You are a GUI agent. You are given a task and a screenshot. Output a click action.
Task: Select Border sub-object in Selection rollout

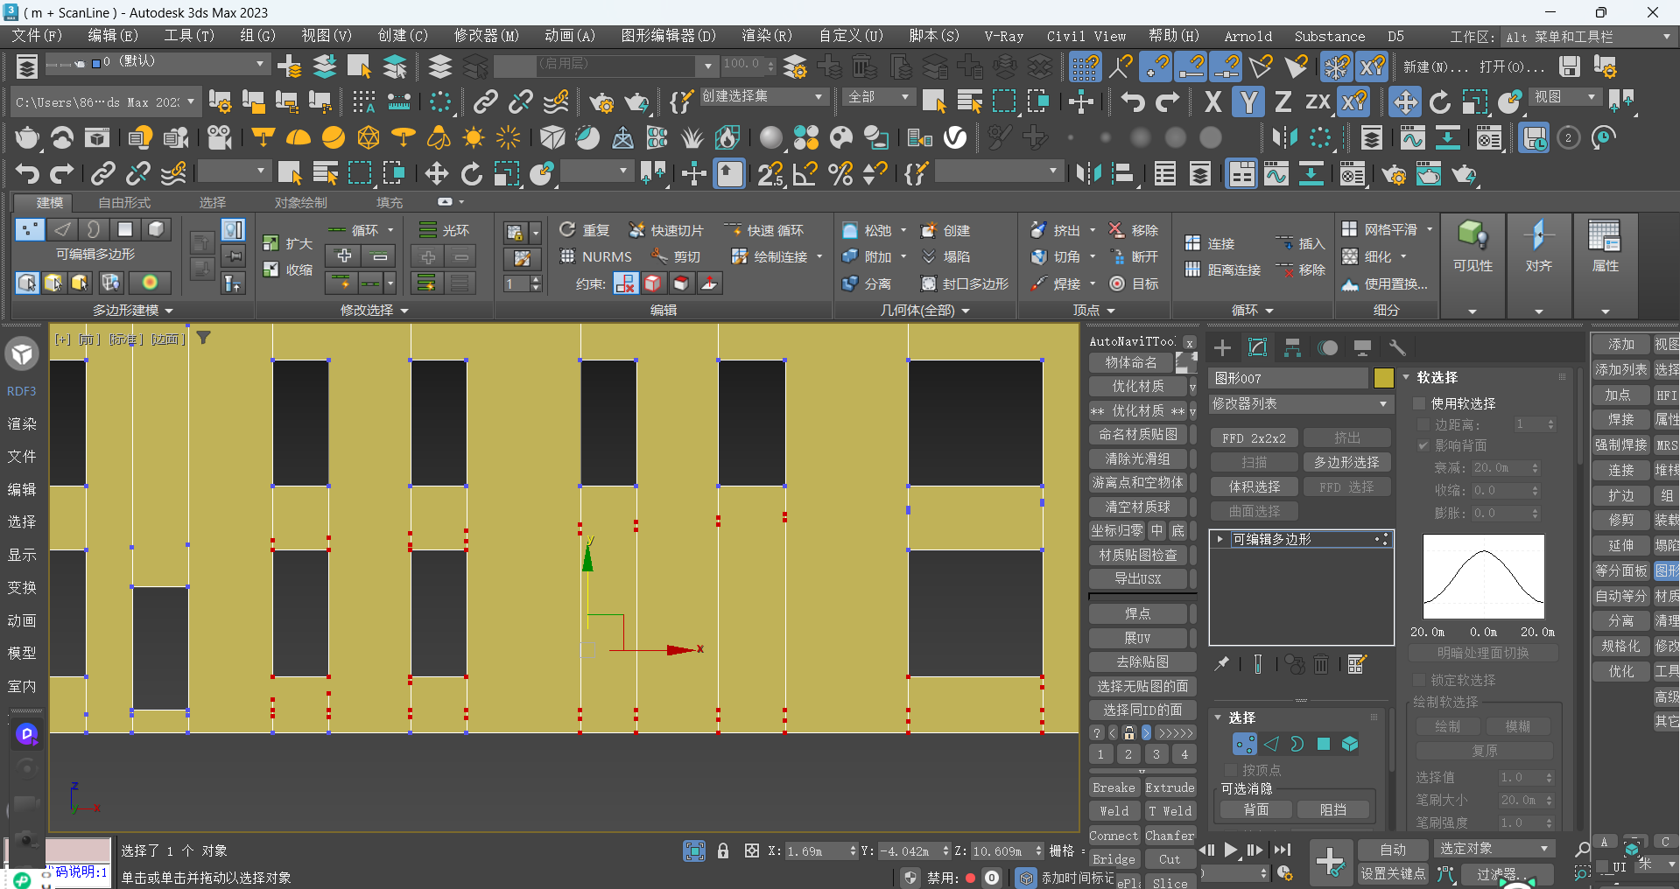coord(1297,744)
